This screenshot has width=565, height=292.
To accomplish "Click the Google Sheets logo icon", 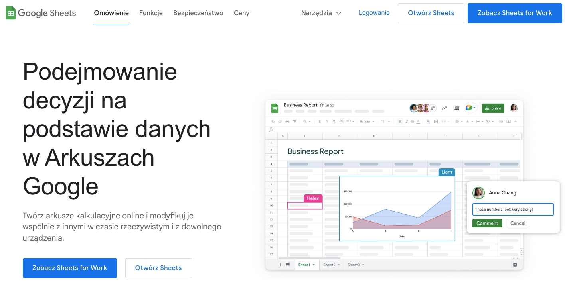I will pyautogui.click(x=11, y=13).
